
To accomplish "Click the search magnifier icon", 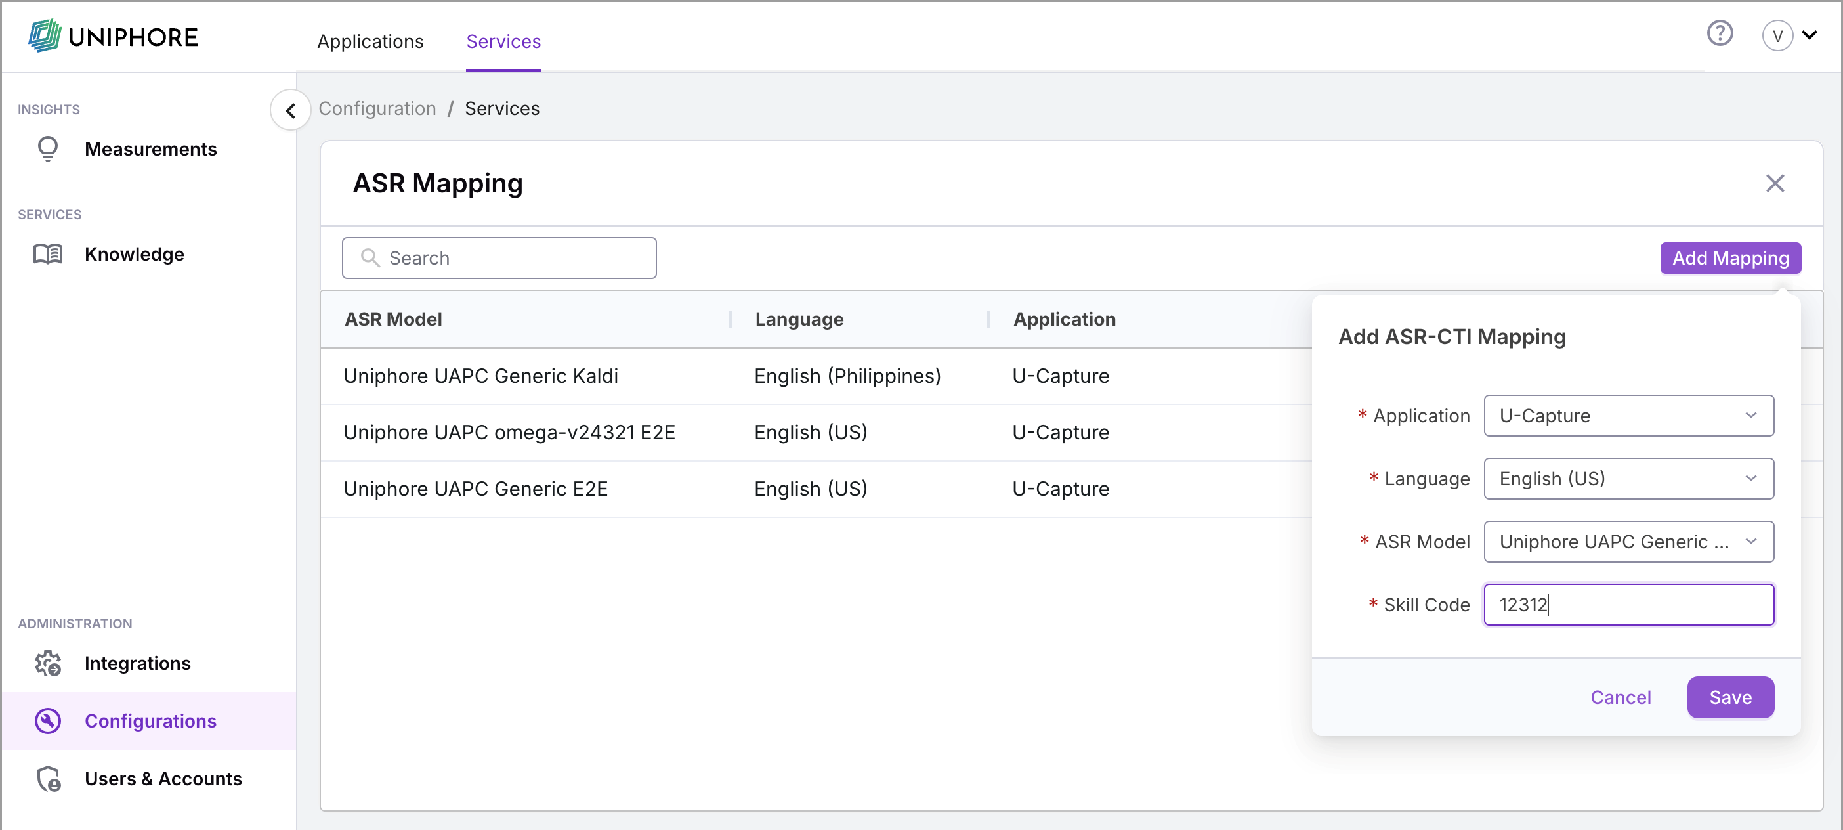I will (370, 257).
